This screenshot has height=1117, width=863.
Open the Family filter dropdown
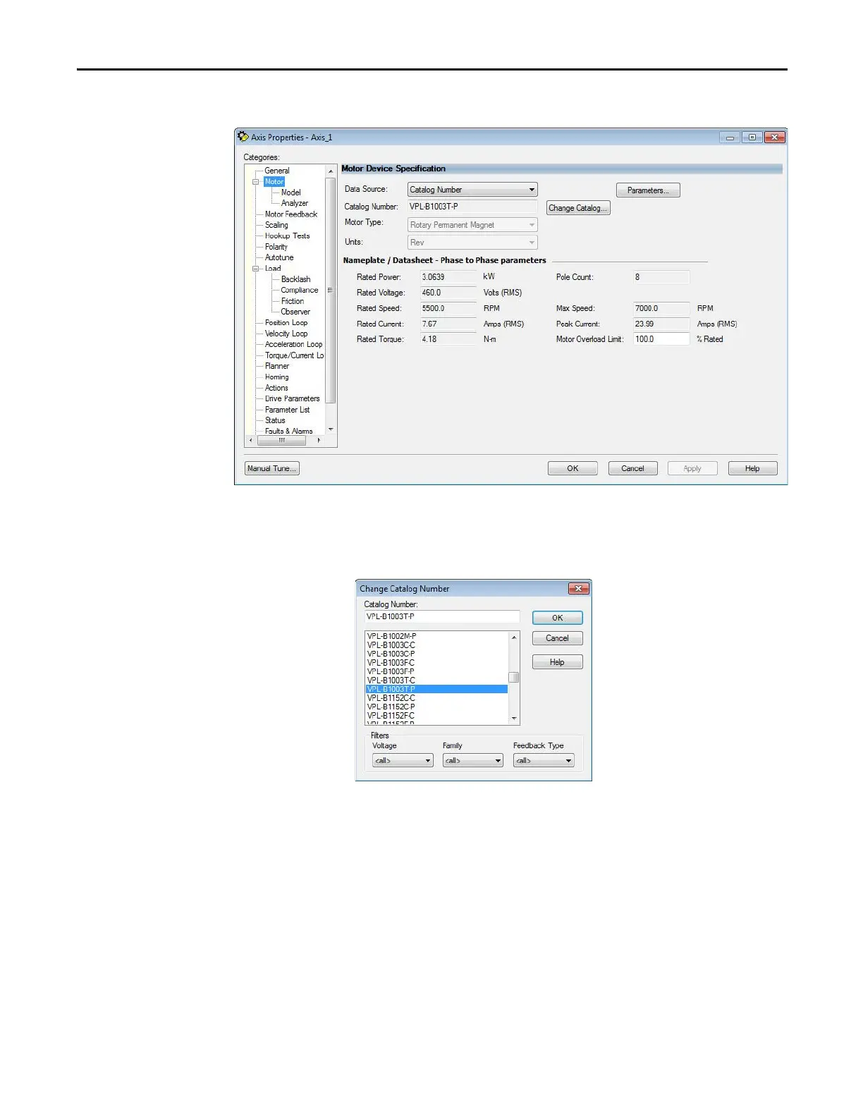473,761
